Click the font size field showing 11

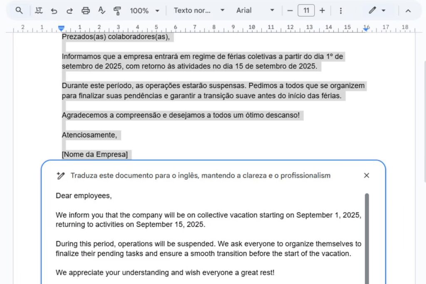pos(306,10)
